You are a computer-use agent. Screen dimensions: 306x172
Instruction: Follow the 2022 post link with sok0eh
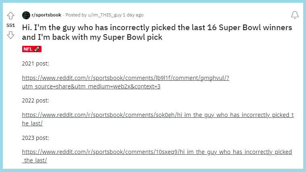coord(157,115)
